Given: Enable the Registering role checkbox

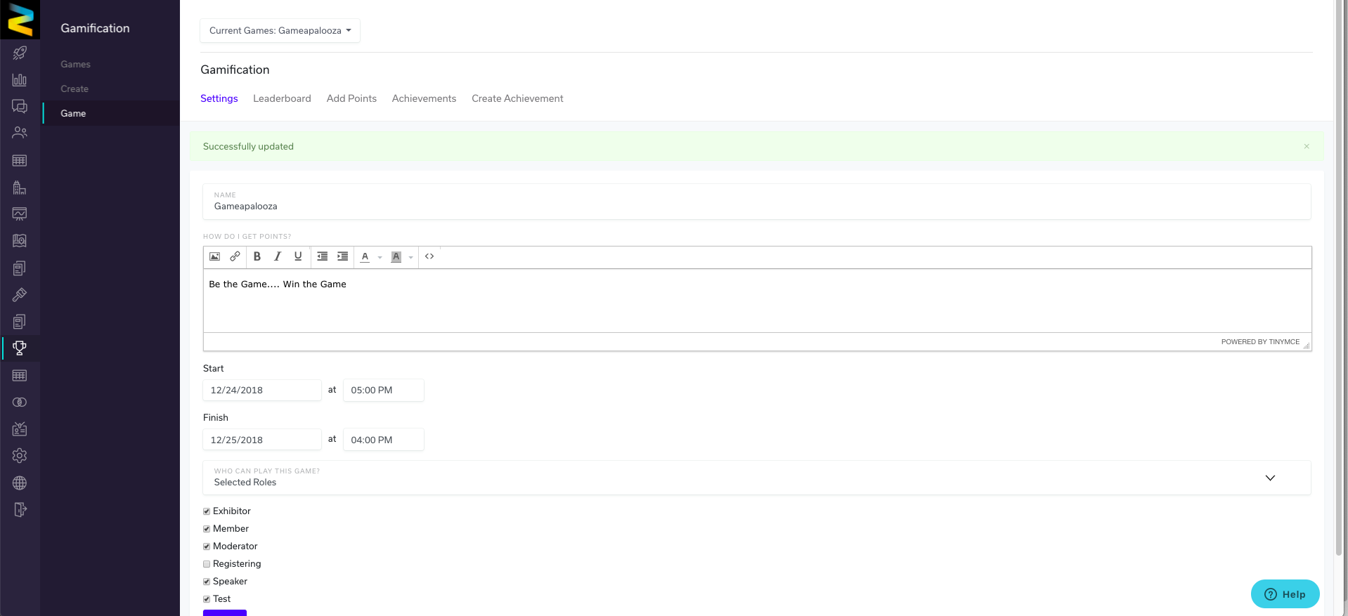Looking at the screenshot, I should 207,564.
